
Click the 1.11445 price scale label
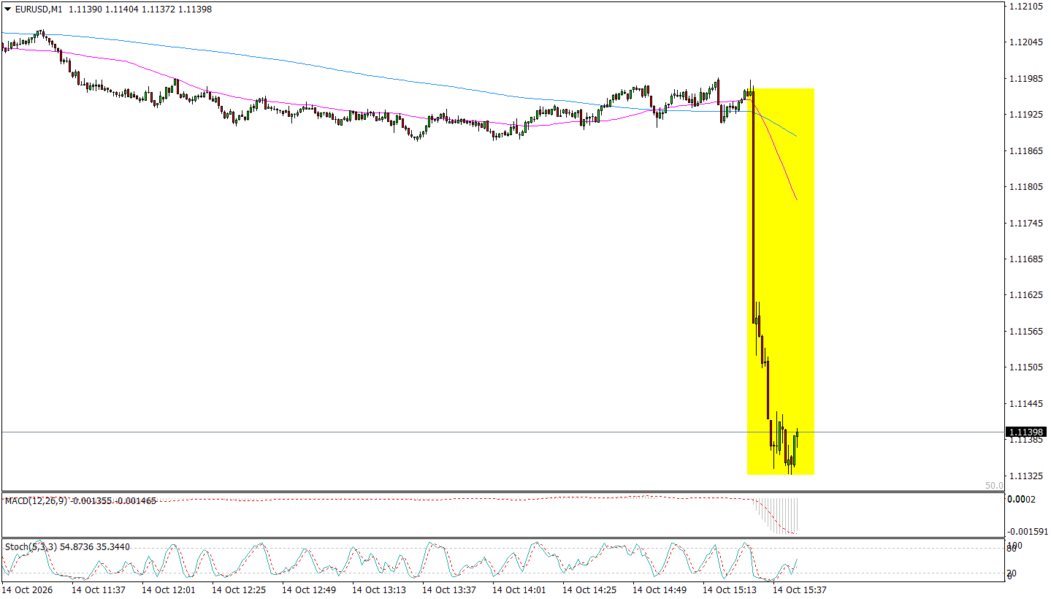click(x=1027, y=404)
